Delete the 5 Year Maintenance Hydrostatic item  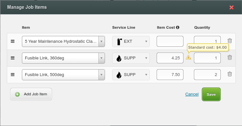point(230,41)
